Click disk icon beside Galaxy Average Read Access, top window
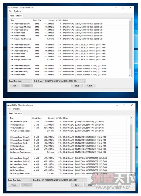 coord(12,39)
